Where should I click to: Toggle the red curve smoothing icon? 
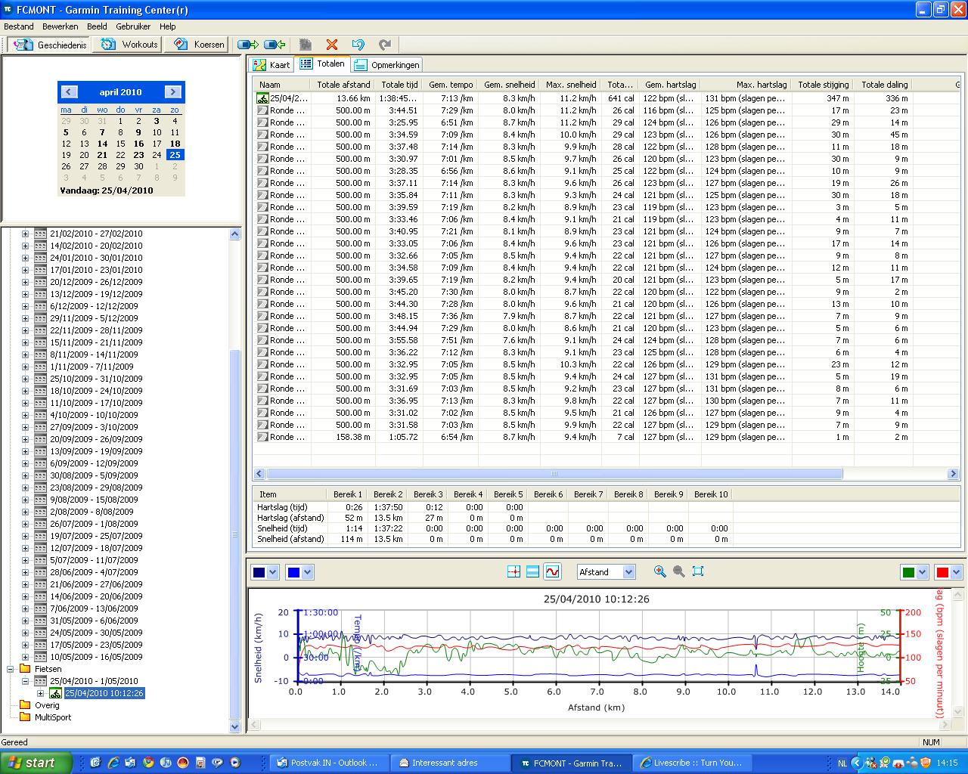pos(552,572)
